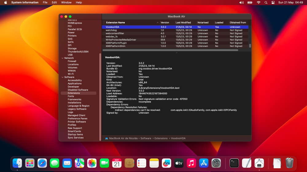This screenshot has width=307, height=172.
Task: Open Finder from the dock
Action: [17, 163]
